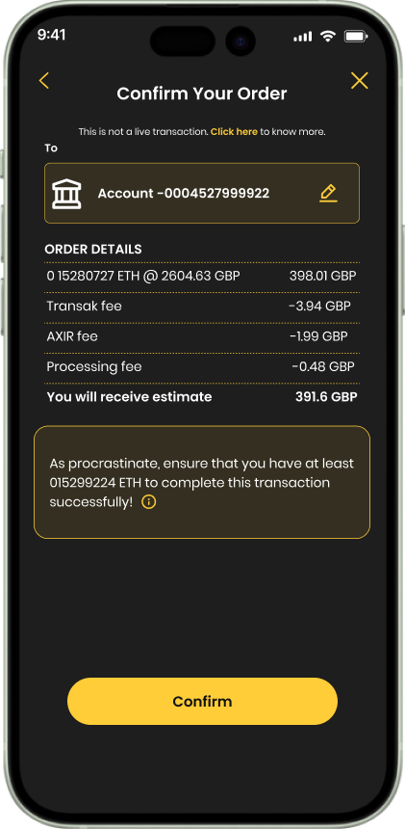Tap the bank building icon
The image size is (405, 829).
pos(67,194)
